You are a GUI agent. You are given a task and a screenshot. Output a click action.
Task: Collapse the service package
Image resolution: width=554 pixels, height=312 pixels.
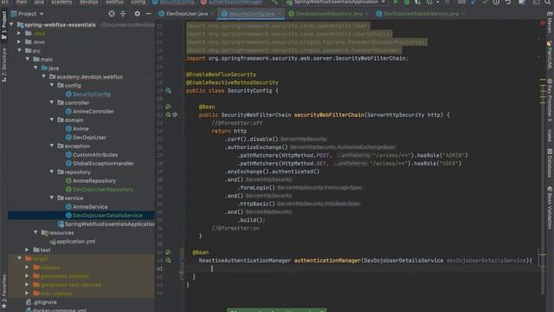[52, 198]
